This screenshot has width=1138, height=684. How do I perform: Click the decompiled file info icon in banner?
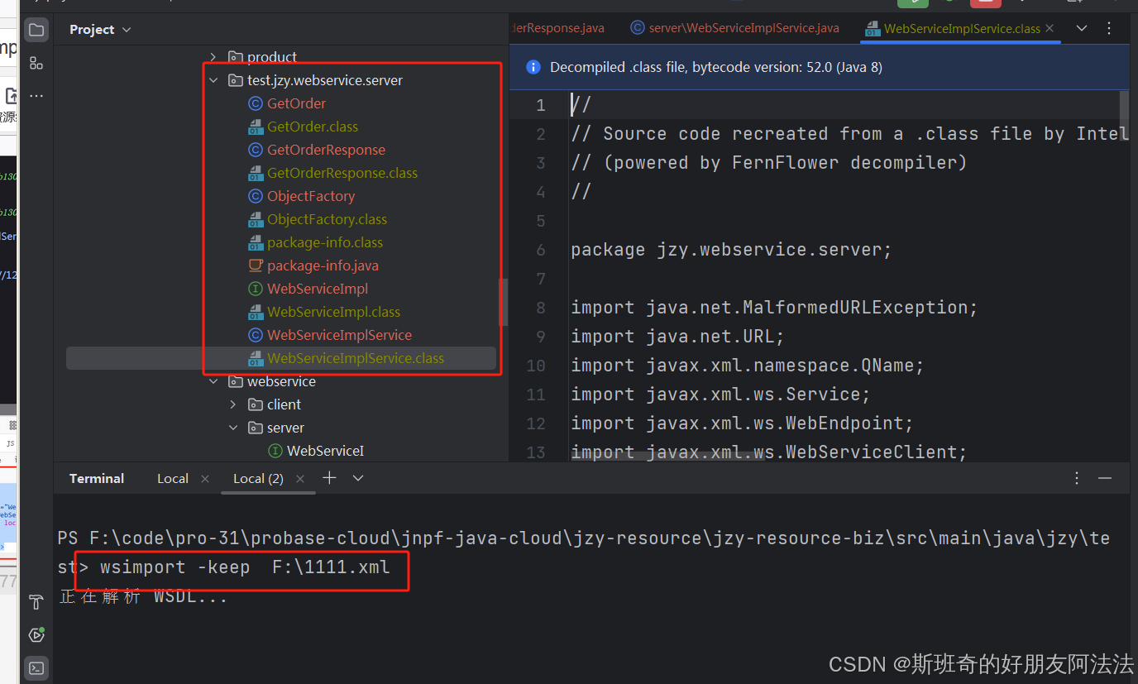533,67
